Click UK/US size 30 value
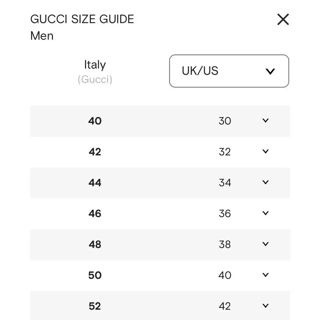320x320 pixels. tap(225, 121)
